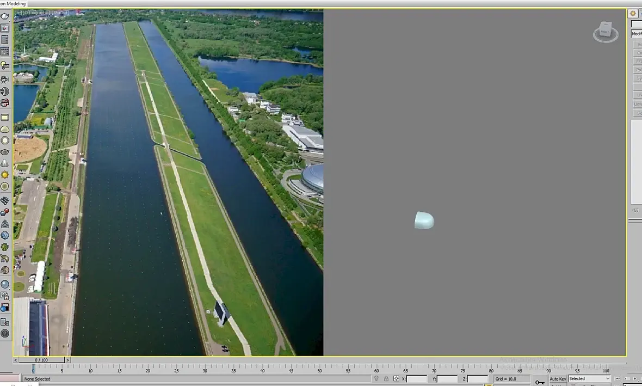Image resolution: width=642 pixels, height=386 pixels.
Task: Click the Set Key large key button
Action: click(x=540, y=382)
